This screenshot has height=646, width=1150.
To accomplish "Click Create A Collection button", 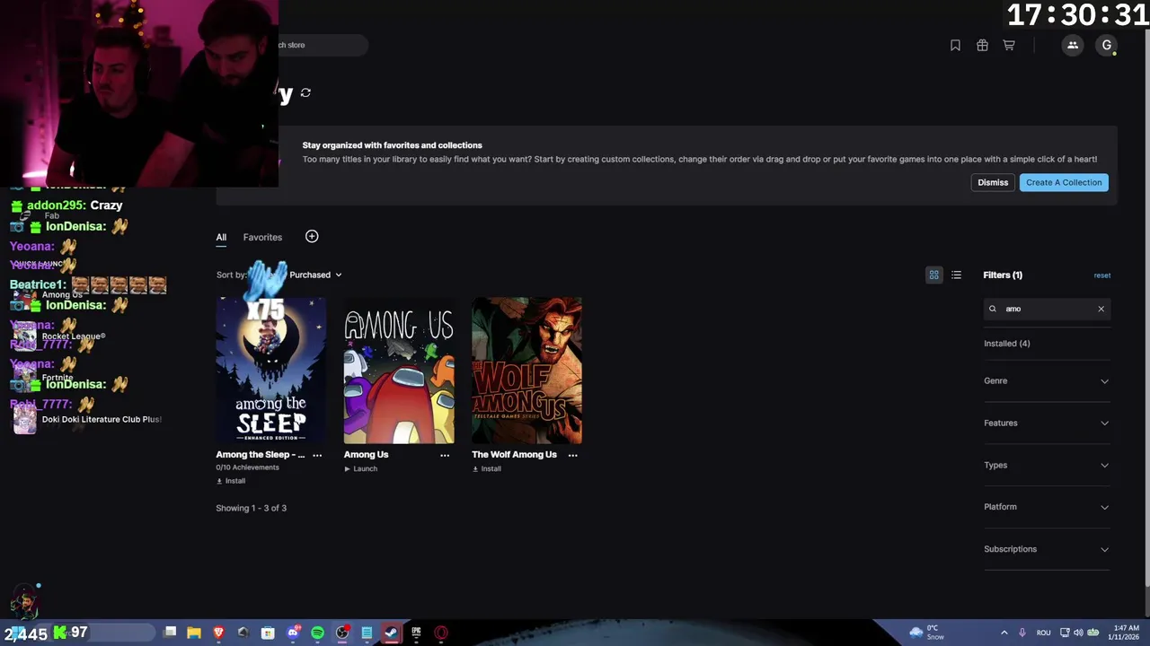I will point(1064,182).
